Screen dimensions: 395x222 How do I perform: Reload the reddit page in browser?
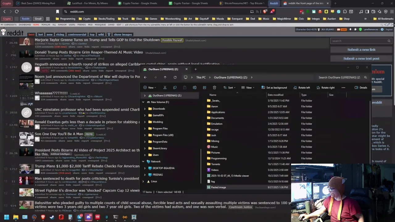pyautogui.click(x=17, y=11)
